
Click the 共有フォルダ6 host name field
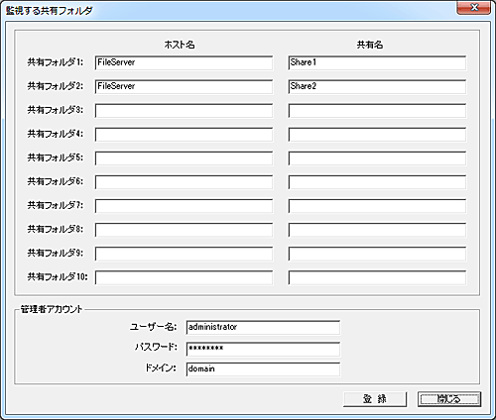(184, 182)
